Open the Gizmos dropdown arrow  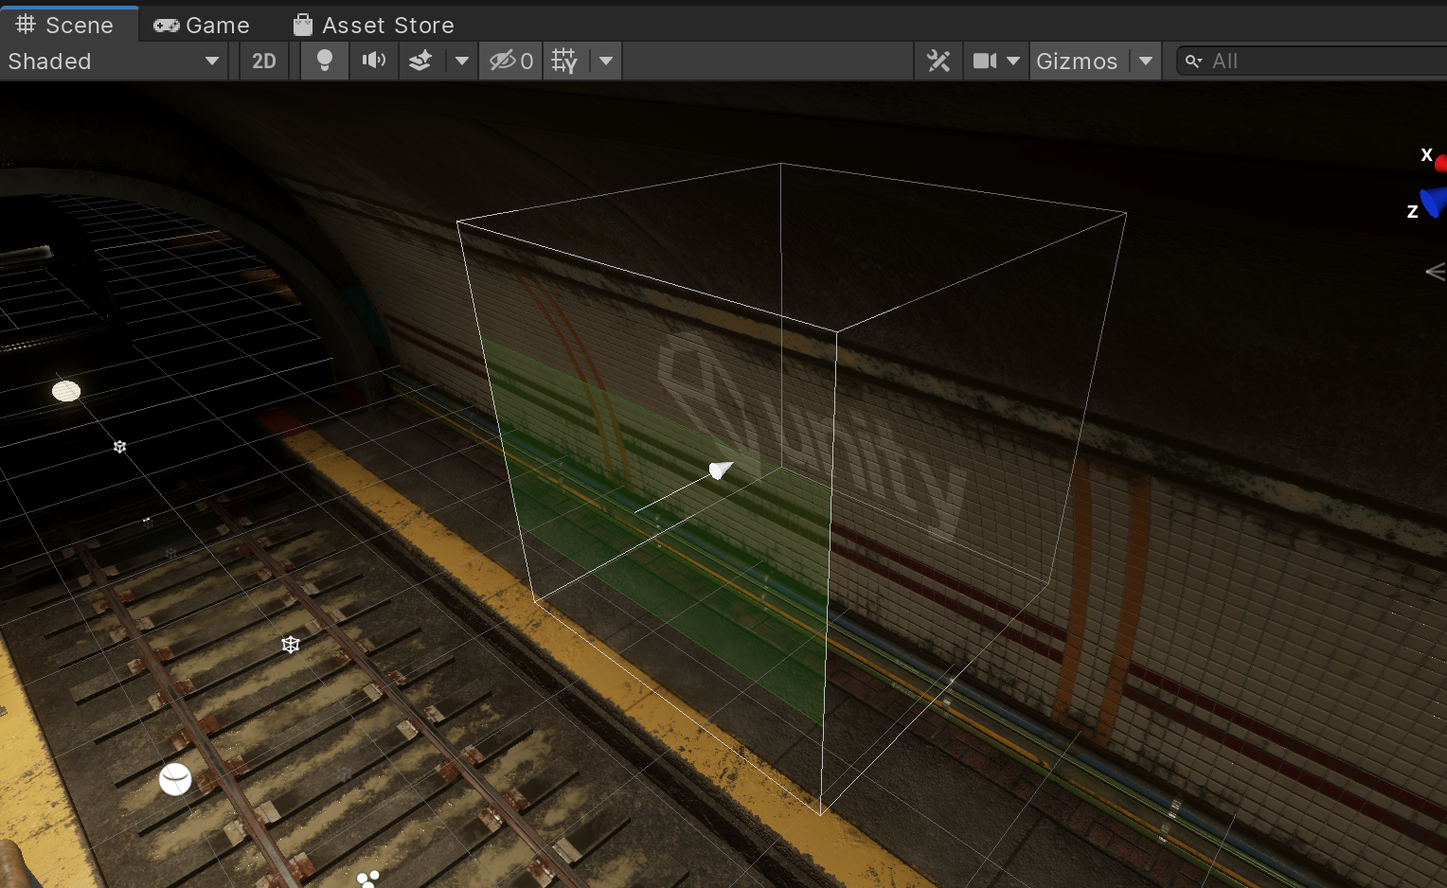point(1146,61)
